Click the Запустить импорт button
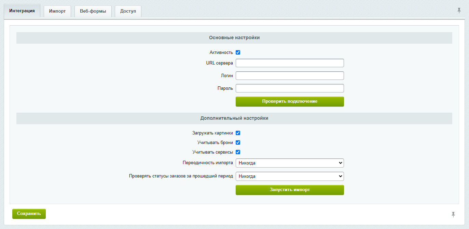 point(290,190)
